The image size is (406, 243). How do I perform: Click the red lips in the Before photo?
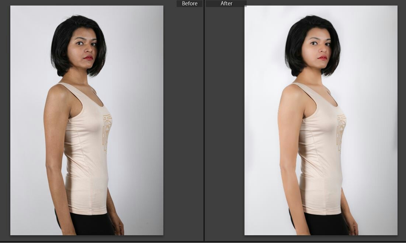pos(88,58)
